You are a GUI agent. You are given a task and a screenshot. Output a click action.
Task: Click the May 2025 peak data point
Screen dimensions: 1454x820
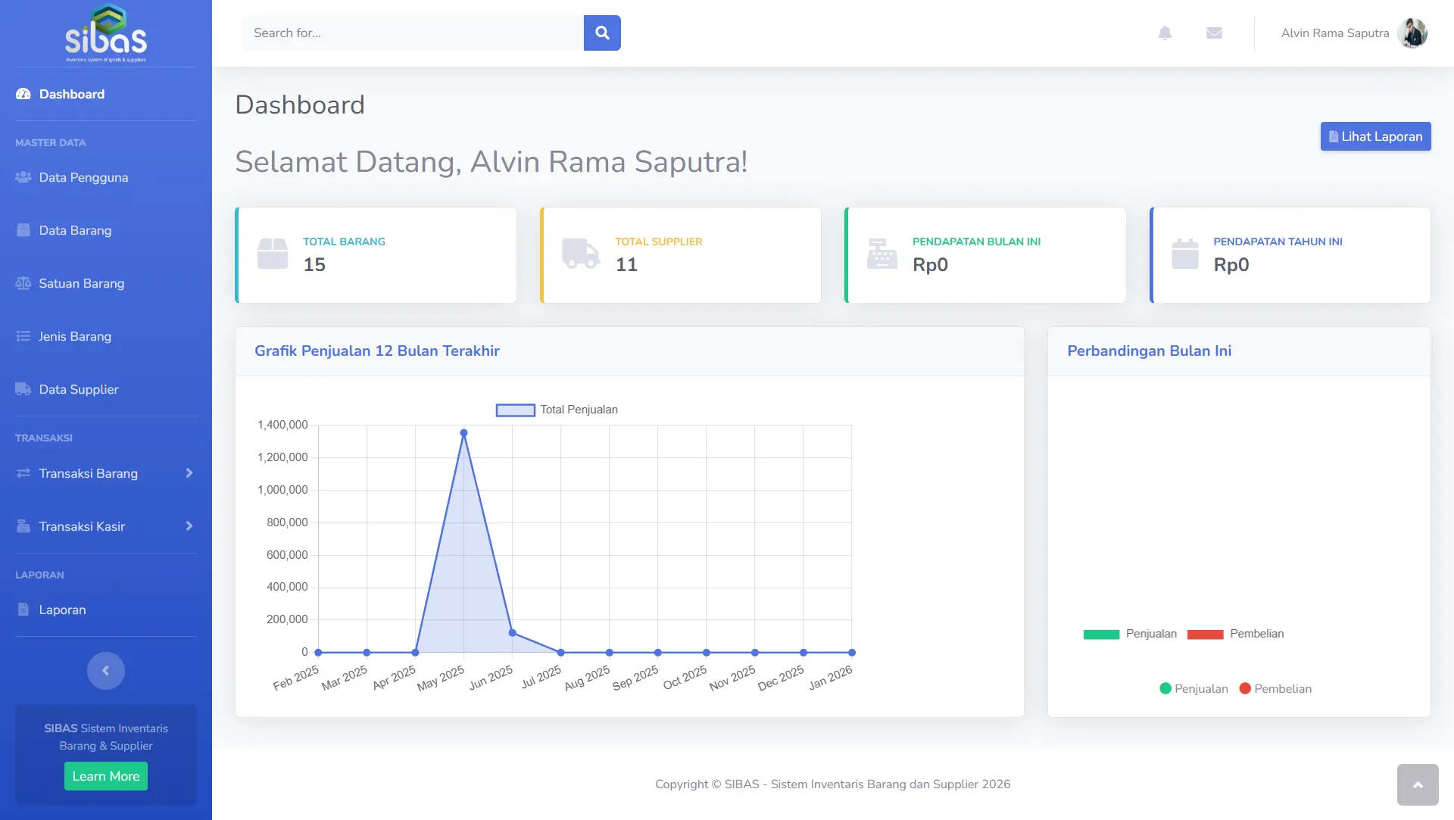tap(463, 433)
